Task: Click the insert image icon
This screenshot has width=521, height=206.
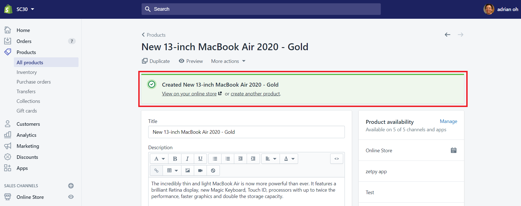Action: (187, 170)
